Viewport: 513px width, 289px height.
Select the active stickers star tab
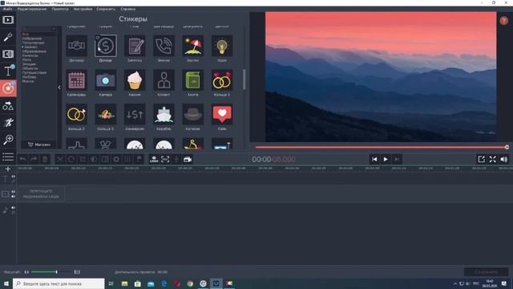[8, 88]
